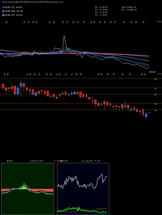Click the 34 price axis label

[155, 110]
